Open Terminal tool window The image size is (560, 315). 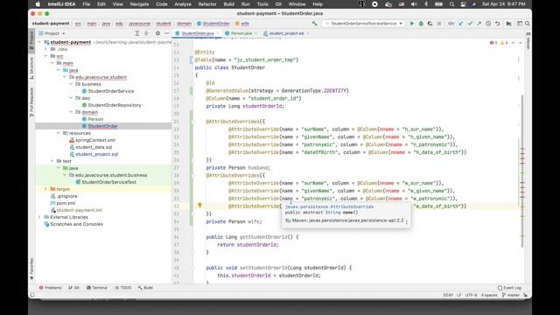pyautogui.click(x=97, y=288)
